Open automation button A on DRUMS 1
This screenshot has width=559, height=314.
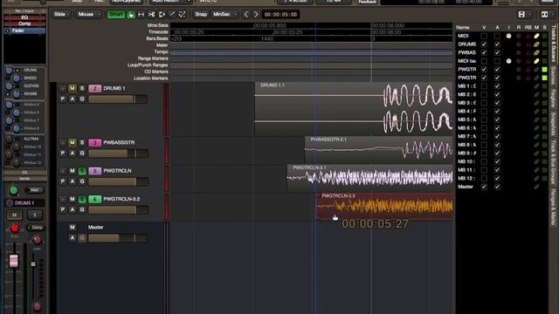click(x=72, y=99)
